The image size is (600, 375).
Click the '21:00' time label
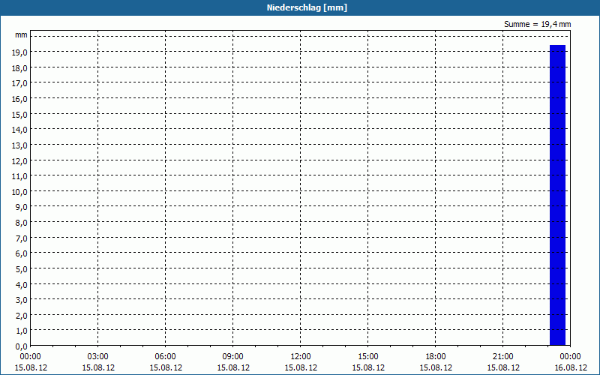pyautogui.click(x=502, y=357)
